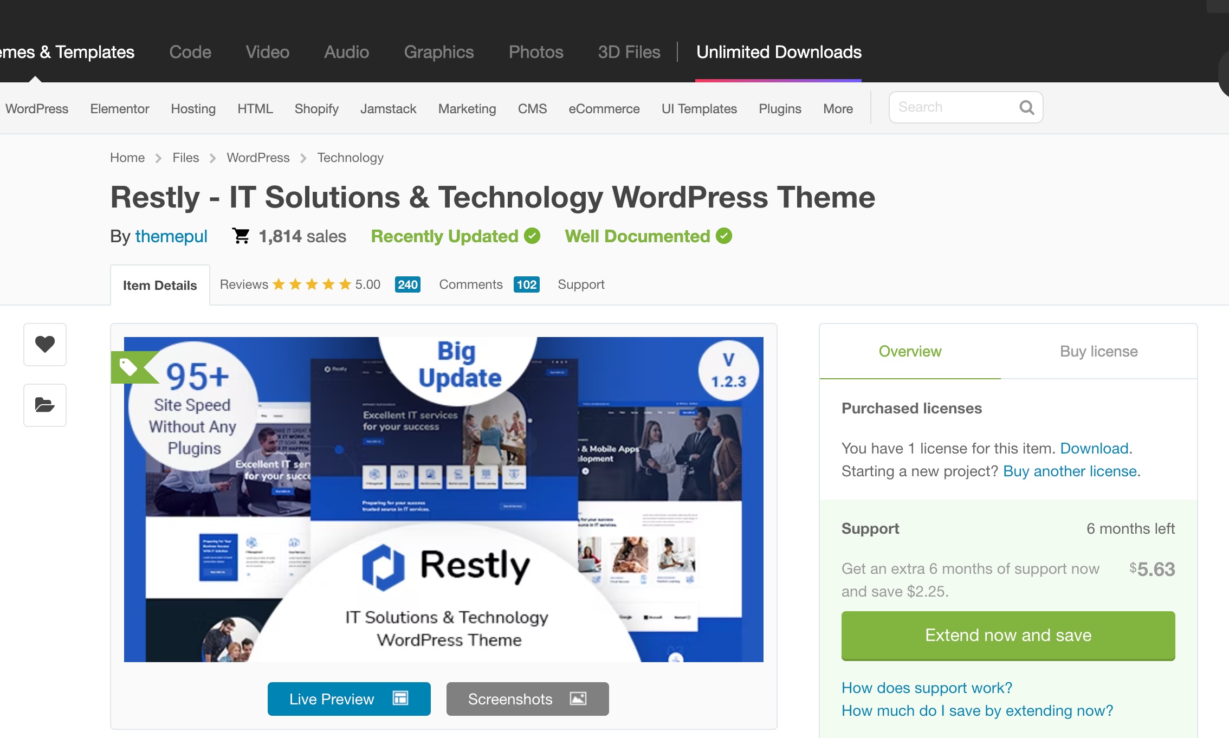
Task: Click the Recently Updated checkmark badge
Action: click(x=532, y=236)
